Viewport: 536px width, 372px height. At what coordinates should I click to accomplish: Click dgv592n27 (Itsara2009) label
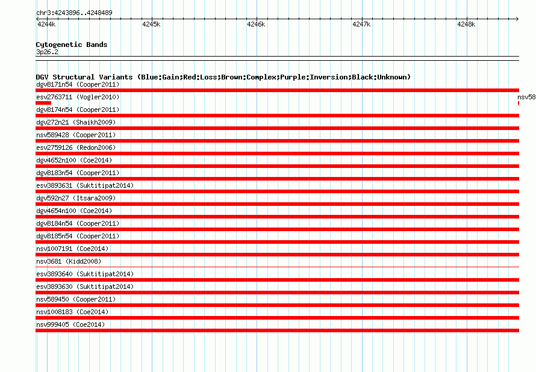pos(76,198)
